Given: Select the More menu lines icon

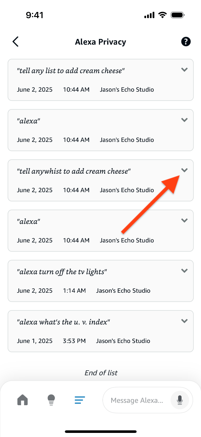Looking at the screenshot, I should 80,400.
